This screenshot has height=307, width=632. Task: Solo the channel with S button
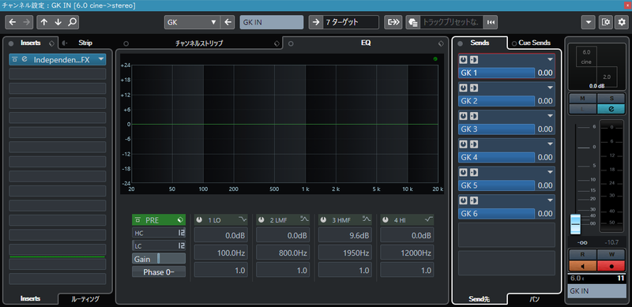click(611, 99)
